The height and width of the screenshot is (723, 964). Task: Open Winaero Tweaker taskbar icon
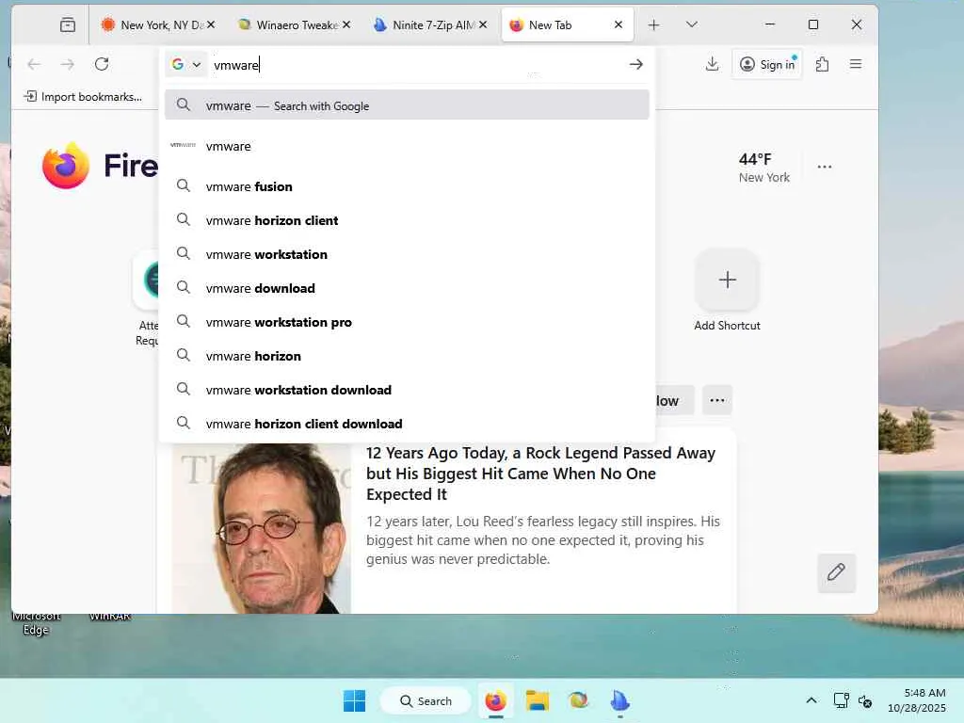coord(579,700)
